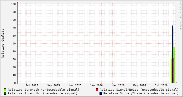Select the Relative Strength (undecodeable signal) legend label

click(x=44, y=90)
